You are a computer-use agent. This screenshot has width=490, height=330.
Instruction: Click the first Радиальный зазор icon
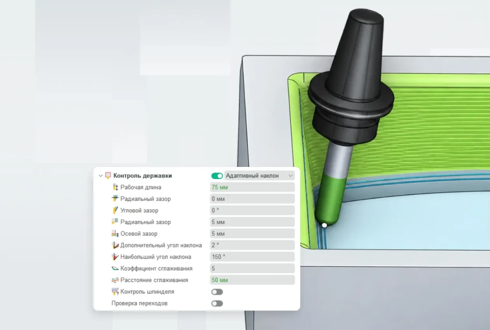115,198
